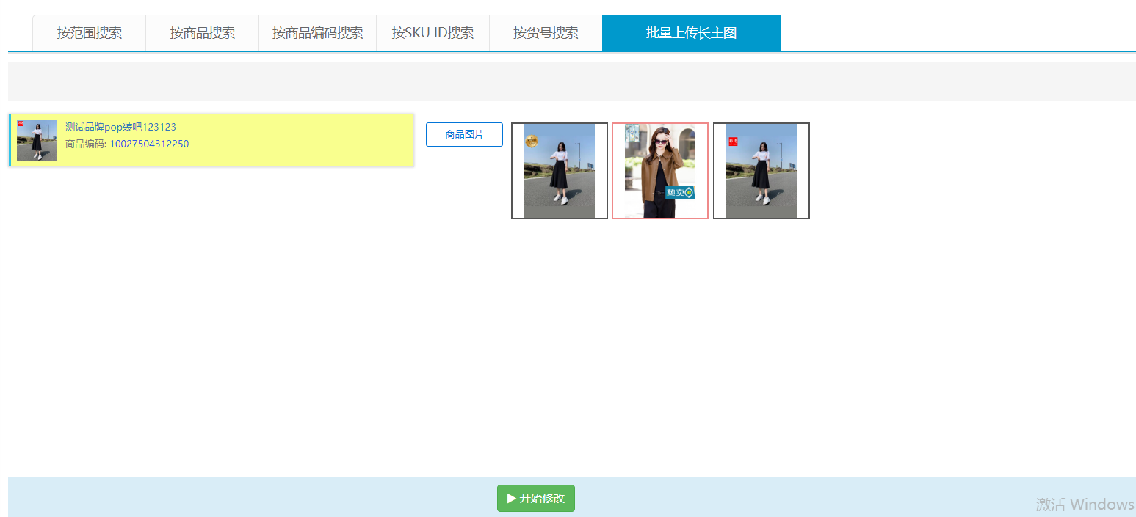Click the gray bar below the tabs

click(x=571, y=81)
